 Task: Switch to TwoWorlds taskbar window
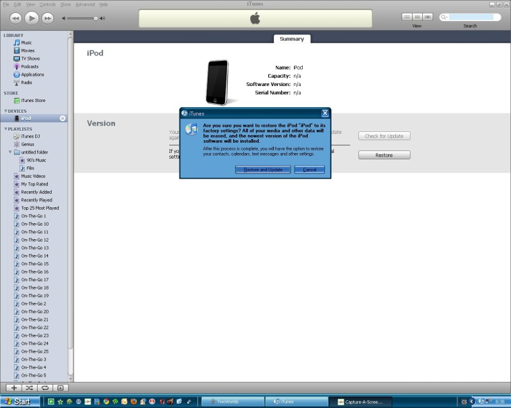pos(233,402)
